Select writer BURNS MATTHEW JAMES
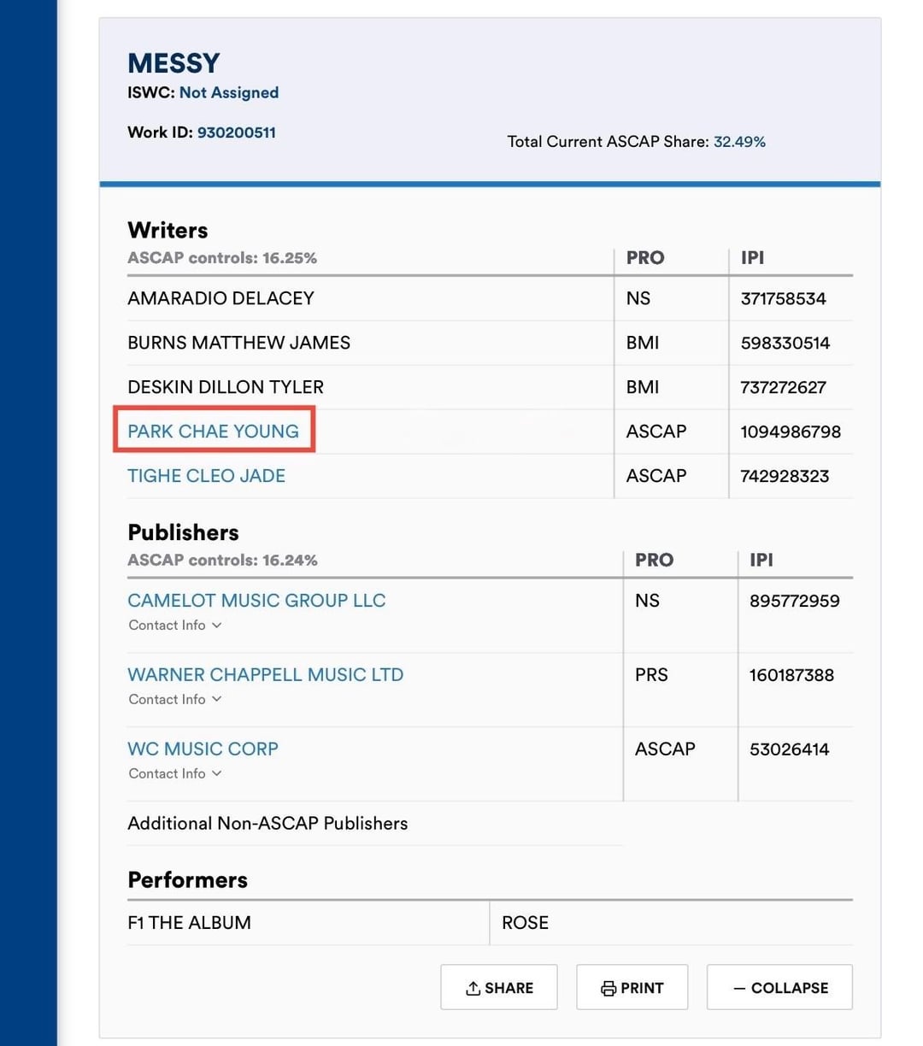923x1046 pixels. [238, 343]
